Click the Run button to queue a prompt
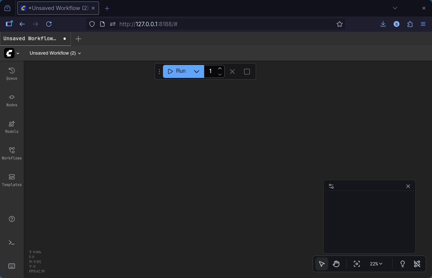The height and width of the screenshot is (278, 432). [178, 71]
